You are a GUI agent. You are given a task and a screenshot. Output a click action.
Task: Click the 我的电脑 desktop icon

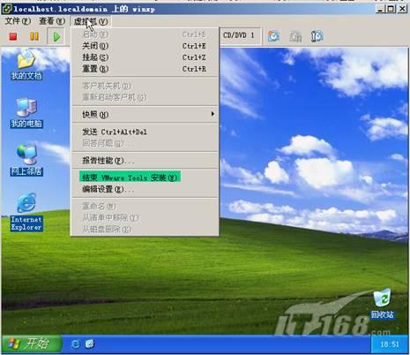(26, 113)
